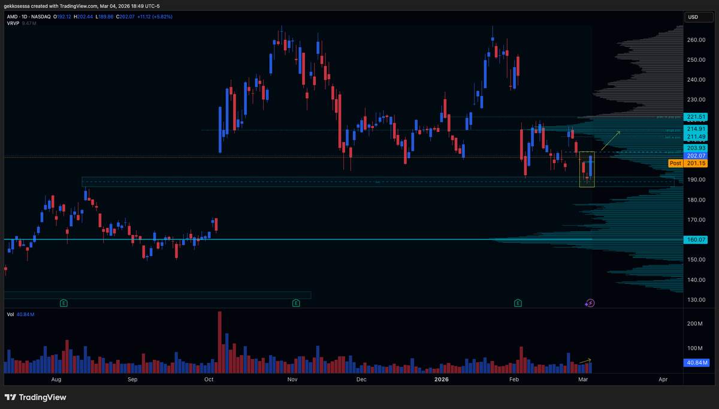The image size is (719, 409).
Task: Click the earnings E marker near August
Action: click(x=64, y=303)
